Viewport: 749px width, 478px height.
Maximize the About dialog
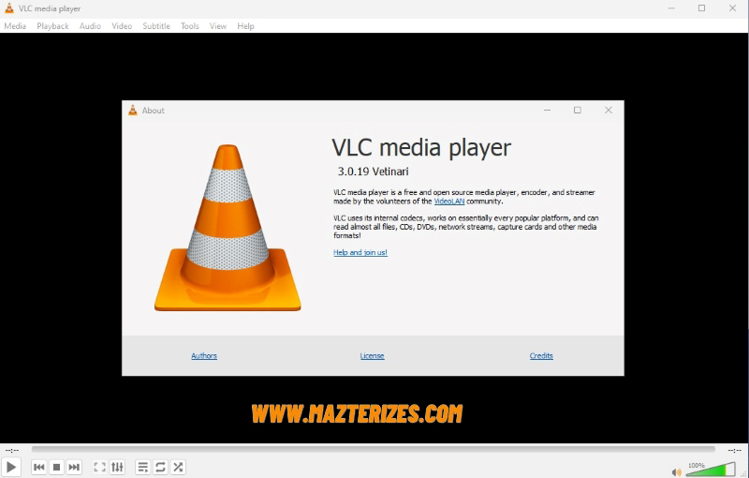click(578, 111)
